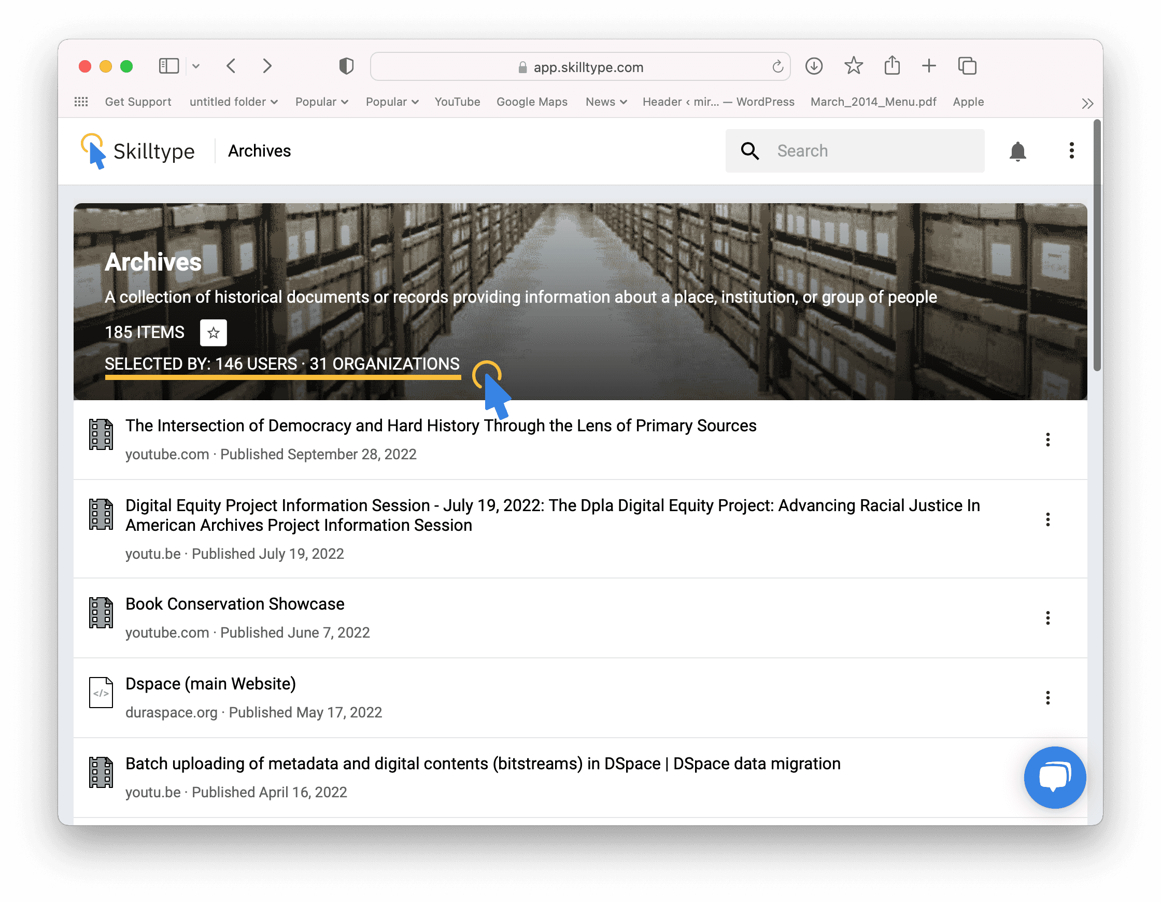Viewport: 1161px width, 902px height.
Task: Click Selected By users and organizations link
Action: point(282,364)
